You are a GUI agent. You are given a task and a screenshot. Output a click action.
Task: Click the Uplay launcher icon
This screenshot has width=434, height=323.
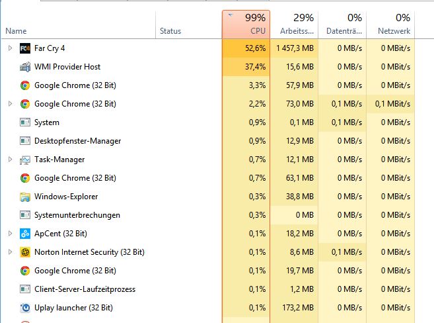tap(25, 308)
